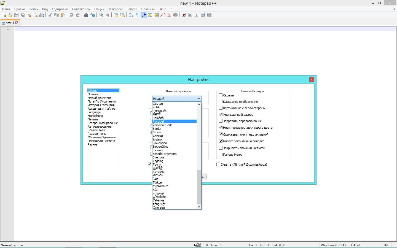Click the Open file toolbar icon
This screenshot has width=397, height=248.
(x=10, y=15)
